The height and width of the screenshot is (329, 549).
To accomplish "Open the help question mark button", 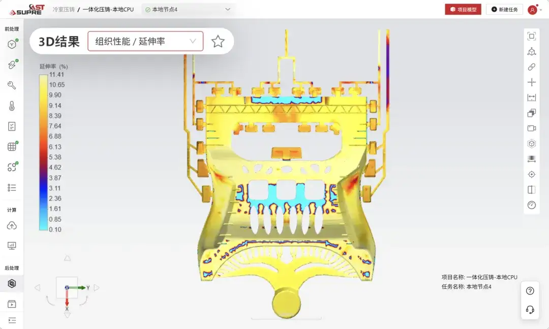I will (x=530, y=291).
